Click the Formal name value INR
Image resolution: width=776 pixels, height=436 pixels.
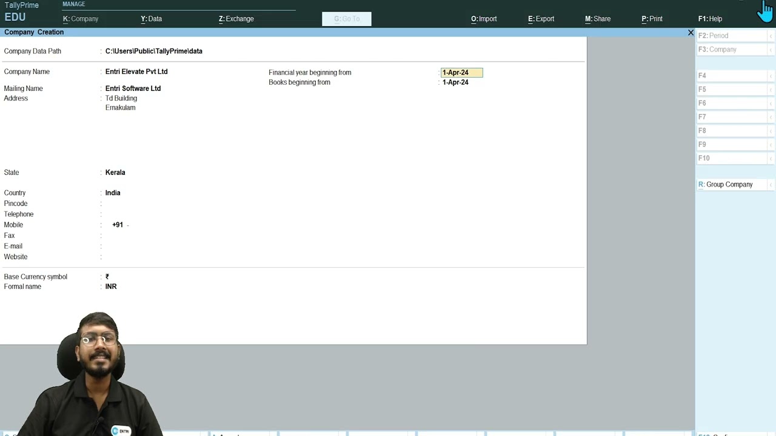pyautogui.click(x=111, y=286)
